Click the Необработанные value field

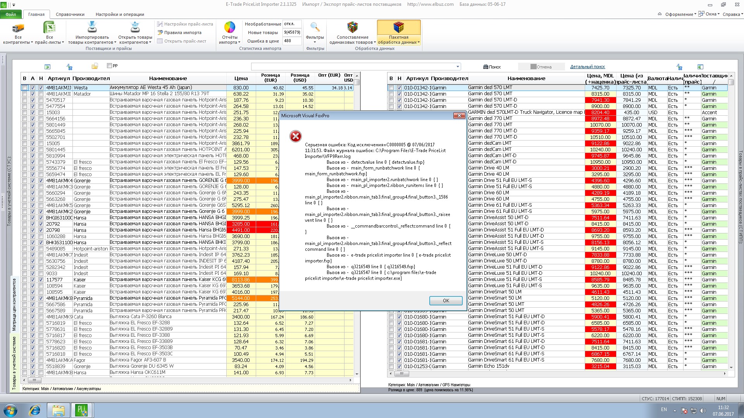coord(292,24)
